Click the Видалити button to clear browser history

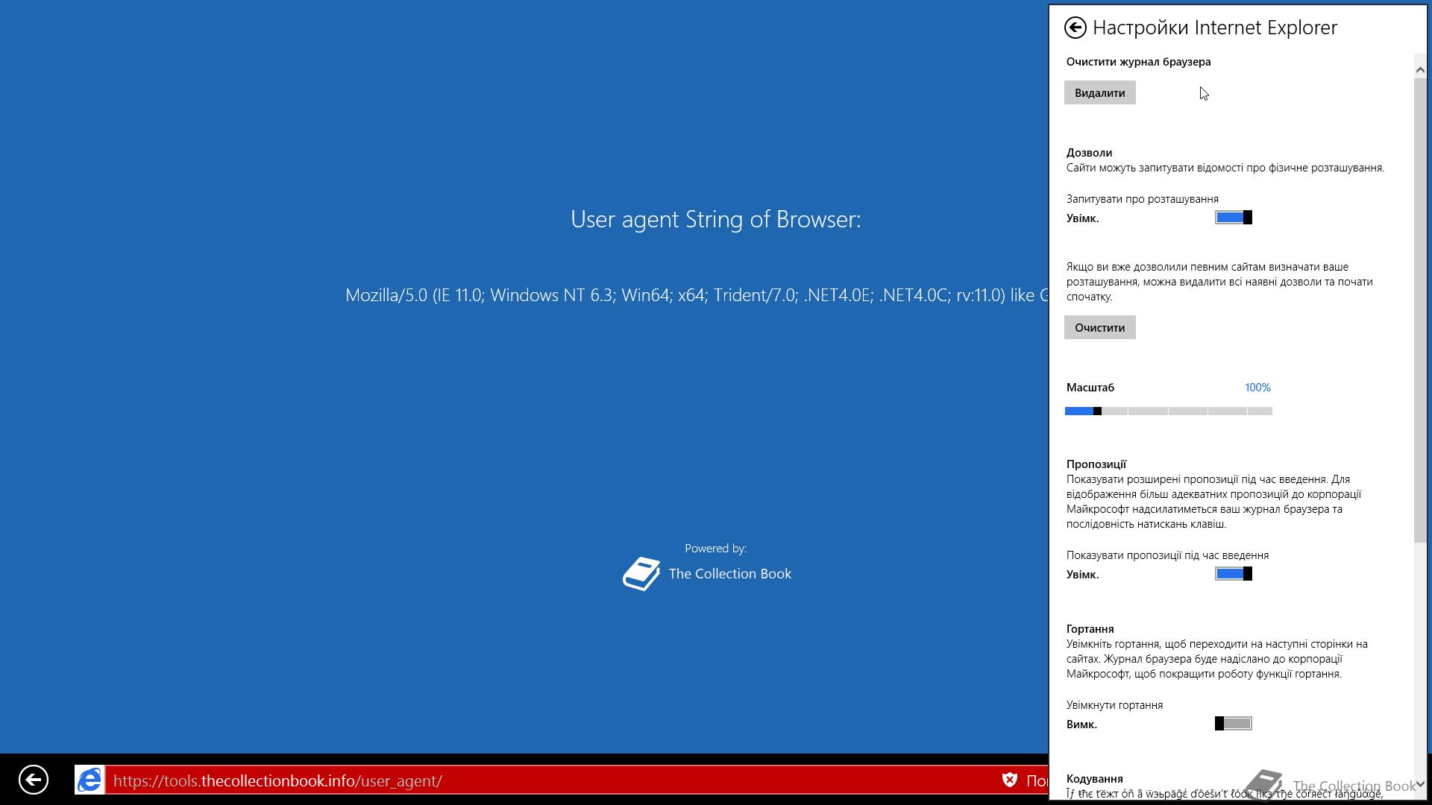(1099, 92)
